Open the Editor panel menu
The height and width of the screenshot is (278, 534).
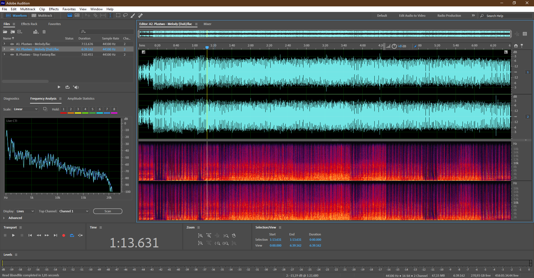196,24
